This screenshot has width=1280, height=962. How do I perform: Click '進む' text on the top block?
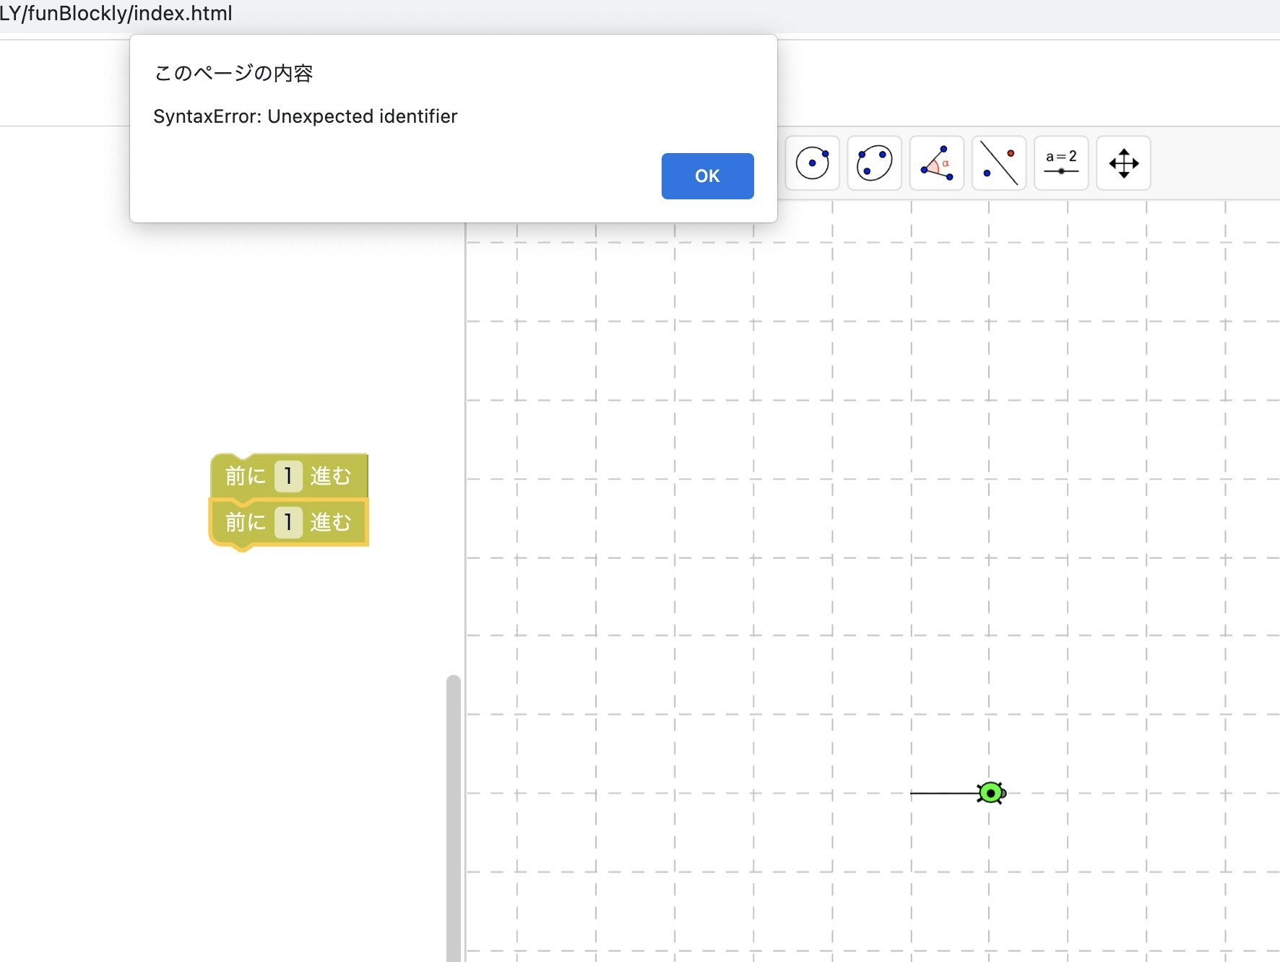tap(331, 476)
